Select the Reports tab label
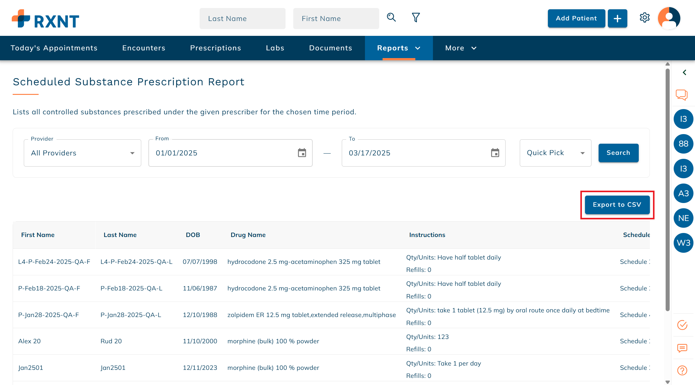Screen dimensions: 695x385 393,48
